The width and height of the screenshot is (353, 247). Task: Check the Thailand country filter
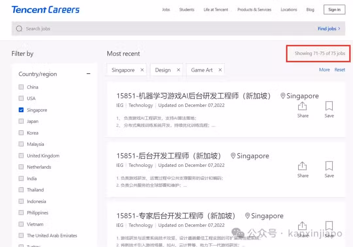point(21,190)
